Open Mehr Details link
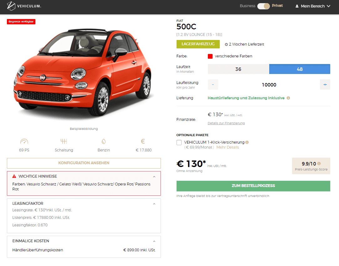The image size is (339, 266). point(228,147)
